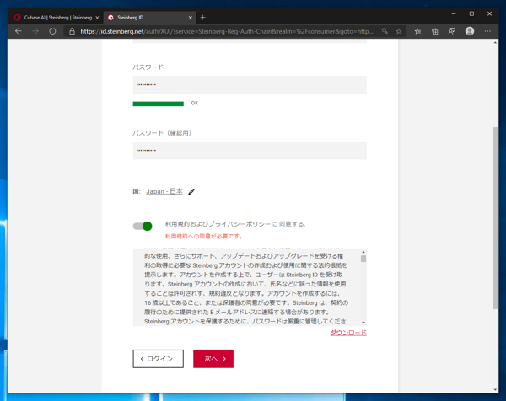Edit country with pencil icon

[191, 192]
